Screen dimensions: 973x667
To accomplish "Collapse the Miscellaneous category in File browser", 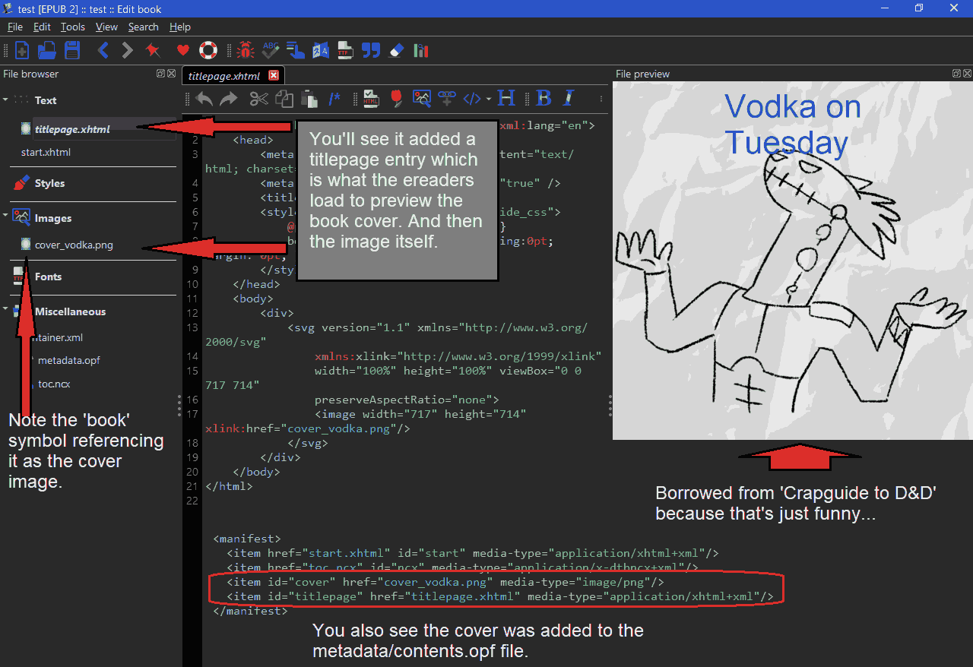I will pos(6,310).
